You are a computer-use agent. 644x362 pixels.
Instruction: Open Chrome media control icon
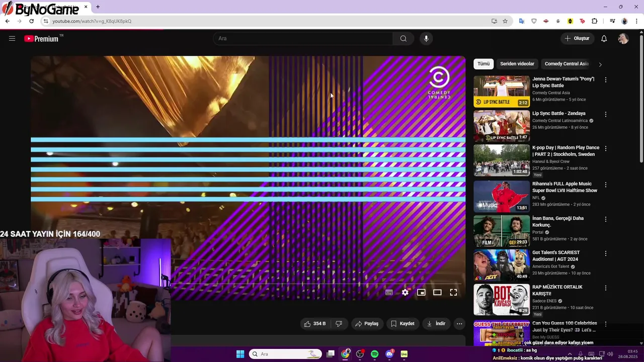pyautogui.click(x=612, y=21)
